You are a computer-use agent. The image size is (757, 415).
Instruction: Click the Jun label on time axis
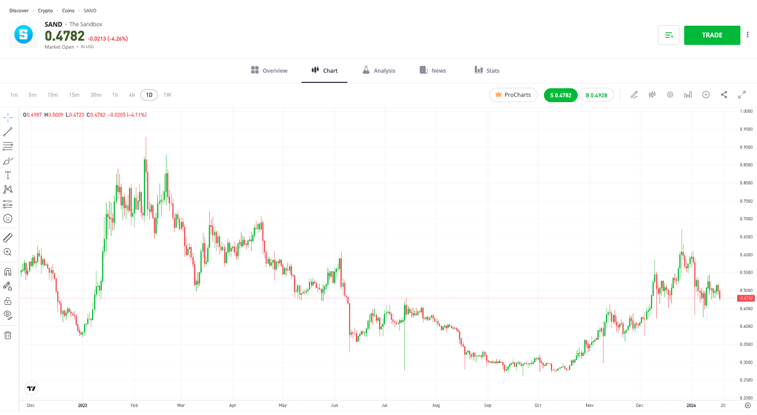pos(334,405)
